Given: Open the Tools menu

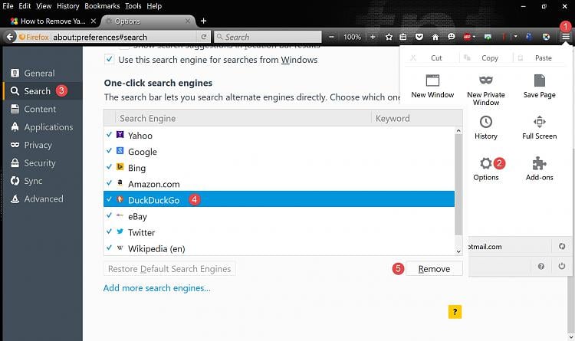Looking at the screenshot, I should pos(133,6).
